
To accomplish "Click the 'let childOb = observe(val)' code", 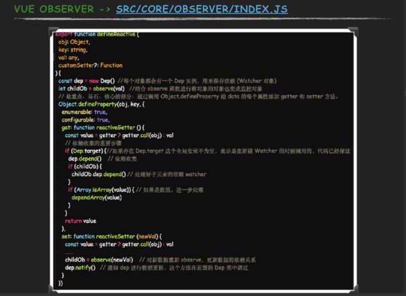I will click(91, 89).
